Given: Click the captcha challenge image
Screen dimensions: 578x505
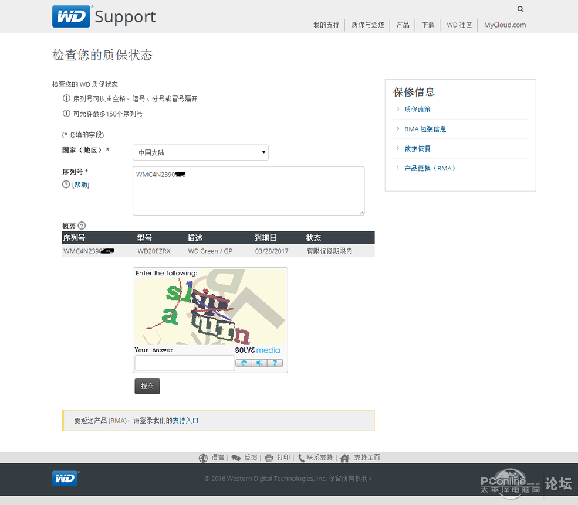Looking at the screenshot, I should (210, 308).
